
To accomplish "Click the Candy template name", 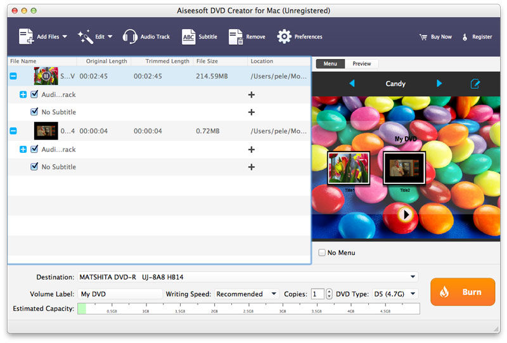I will (x=395, y=84).
